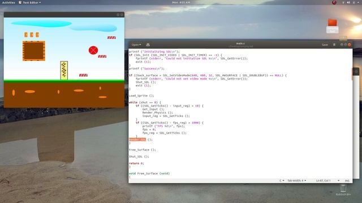362x203 pixels.
Task: Click the printf ("Success\n"); line
Action: 146,69
